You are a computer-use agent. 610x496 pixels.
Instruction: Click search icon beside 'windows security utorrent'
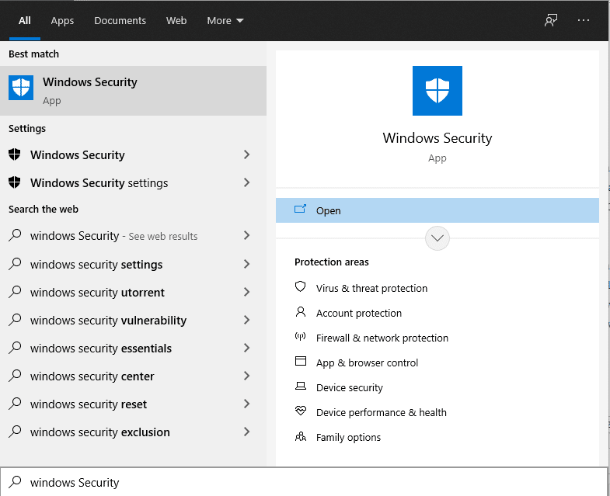(15, 292)
